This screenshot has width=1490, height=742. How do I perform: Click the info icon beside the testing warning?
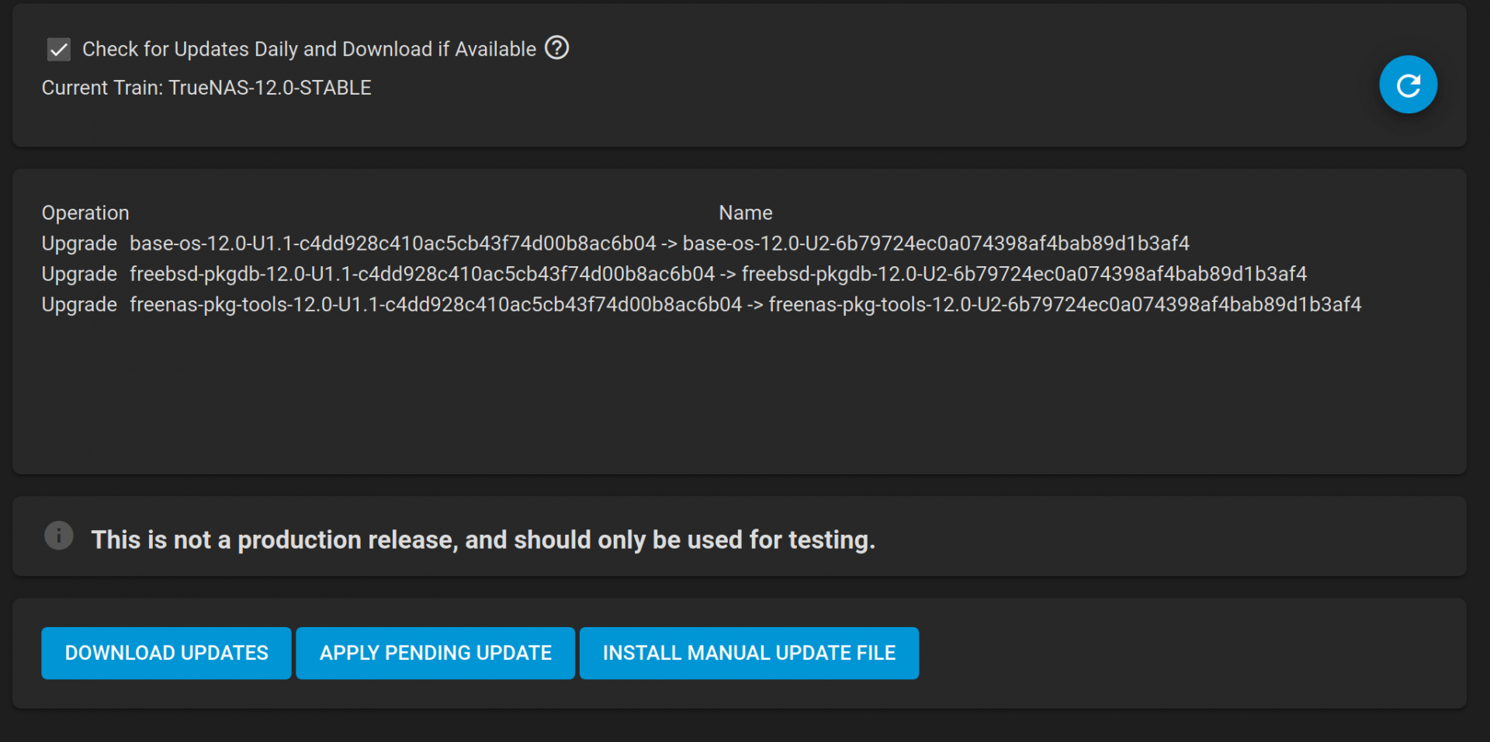pyautogui.click(x=59, y=536)
